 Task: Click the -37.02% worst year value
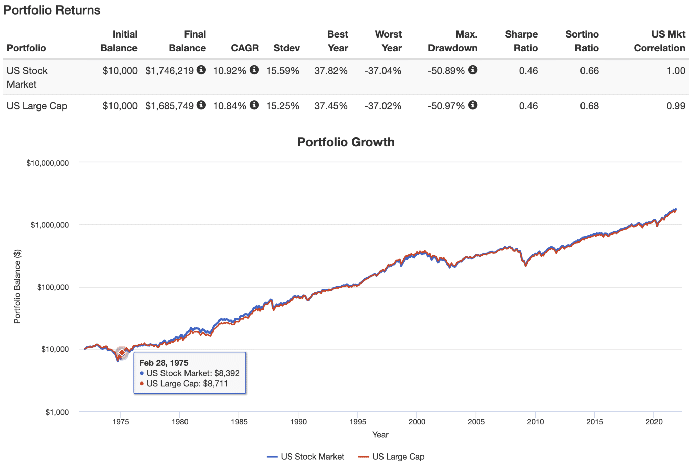(383, 106)
